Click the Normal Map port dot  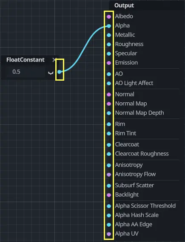[x=109, y=104]
